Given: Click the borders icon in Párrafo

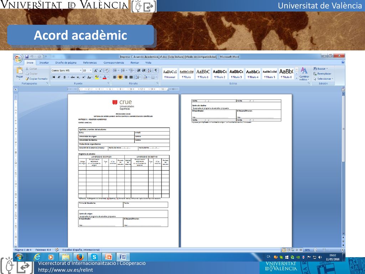Looking at the screenshot, I should [x=153, y=77].
